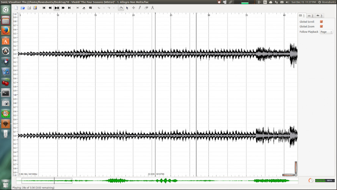
Task: Toggle Solo Current Pane
Action: 90,8
